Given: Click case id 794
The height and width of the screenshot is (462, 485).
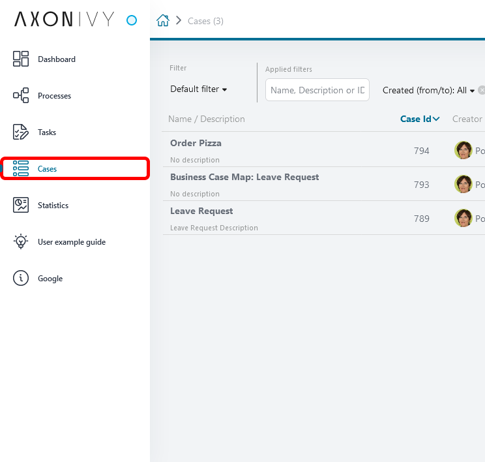Looking at the screenshot, I should pos(421,151).
